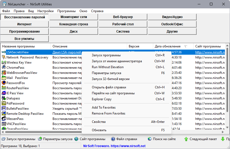Click the vertical scrollbar down arrow
This screenshot has height=149, width=230.
coord(227,127)
